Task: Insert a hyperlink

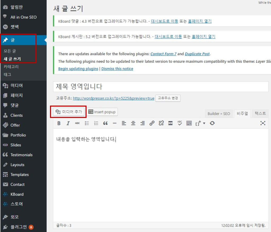Action: (x=152, y=123)
